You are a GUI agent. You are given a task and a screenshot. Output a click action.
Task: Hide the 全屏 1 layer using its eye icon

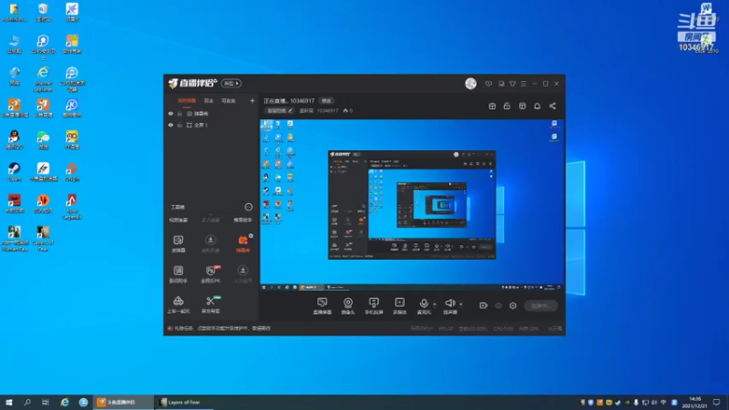[x=170, y=125]
